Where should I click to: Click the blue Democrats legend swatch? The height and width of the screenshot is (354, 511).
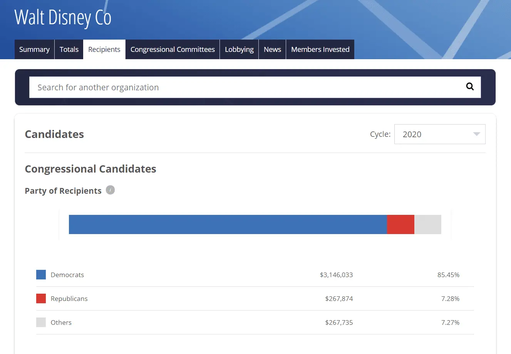(x=41, y=274)
